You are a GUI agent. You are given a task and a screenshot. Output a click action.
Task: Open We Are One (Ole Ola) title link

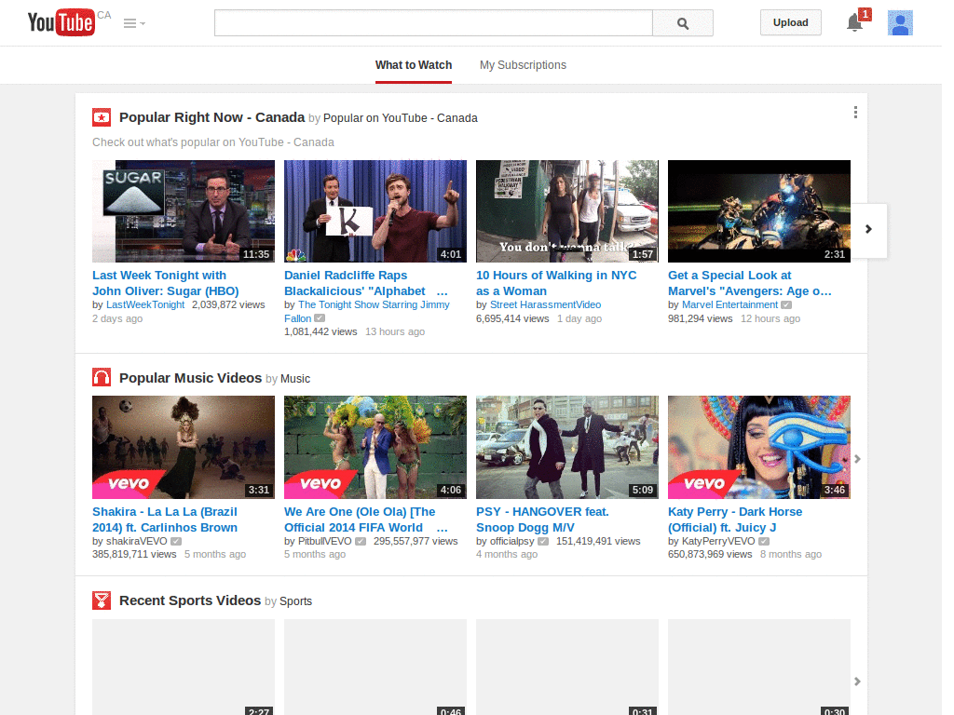pos(365,519)
